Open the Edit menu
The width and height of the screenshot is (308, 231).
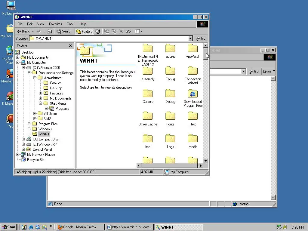tap(30, 24)
